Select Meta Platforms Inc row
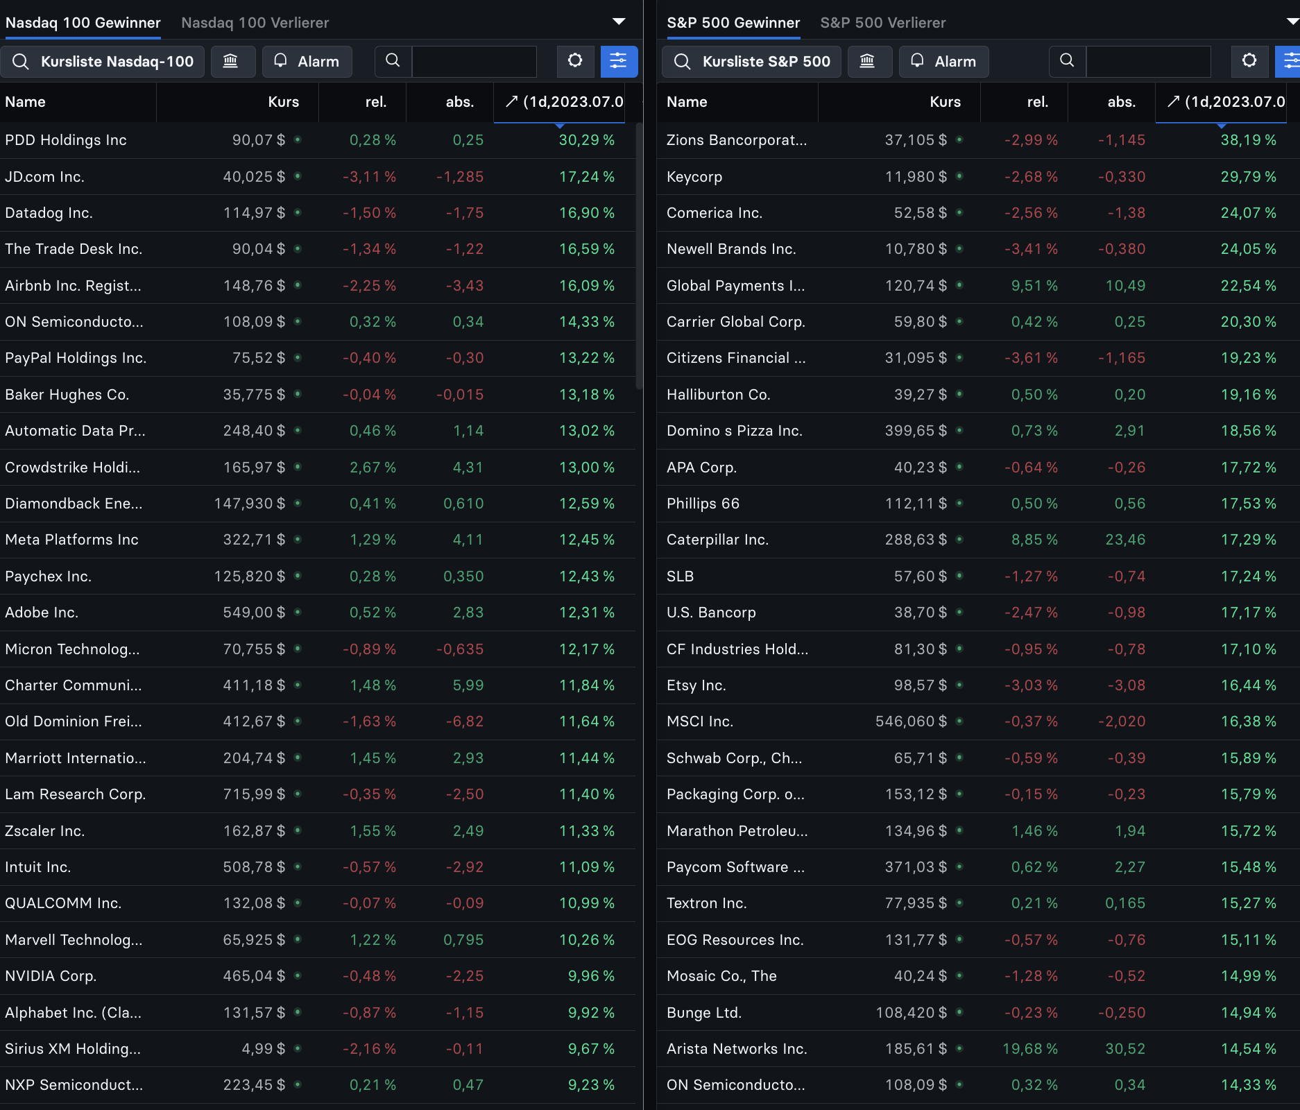The height and width of the screenshot is (1110, 1300). coord(318,540)
